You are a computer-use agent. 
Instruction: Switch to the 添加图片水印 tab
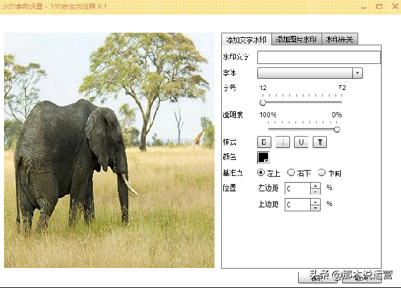(x=296, y=40)
